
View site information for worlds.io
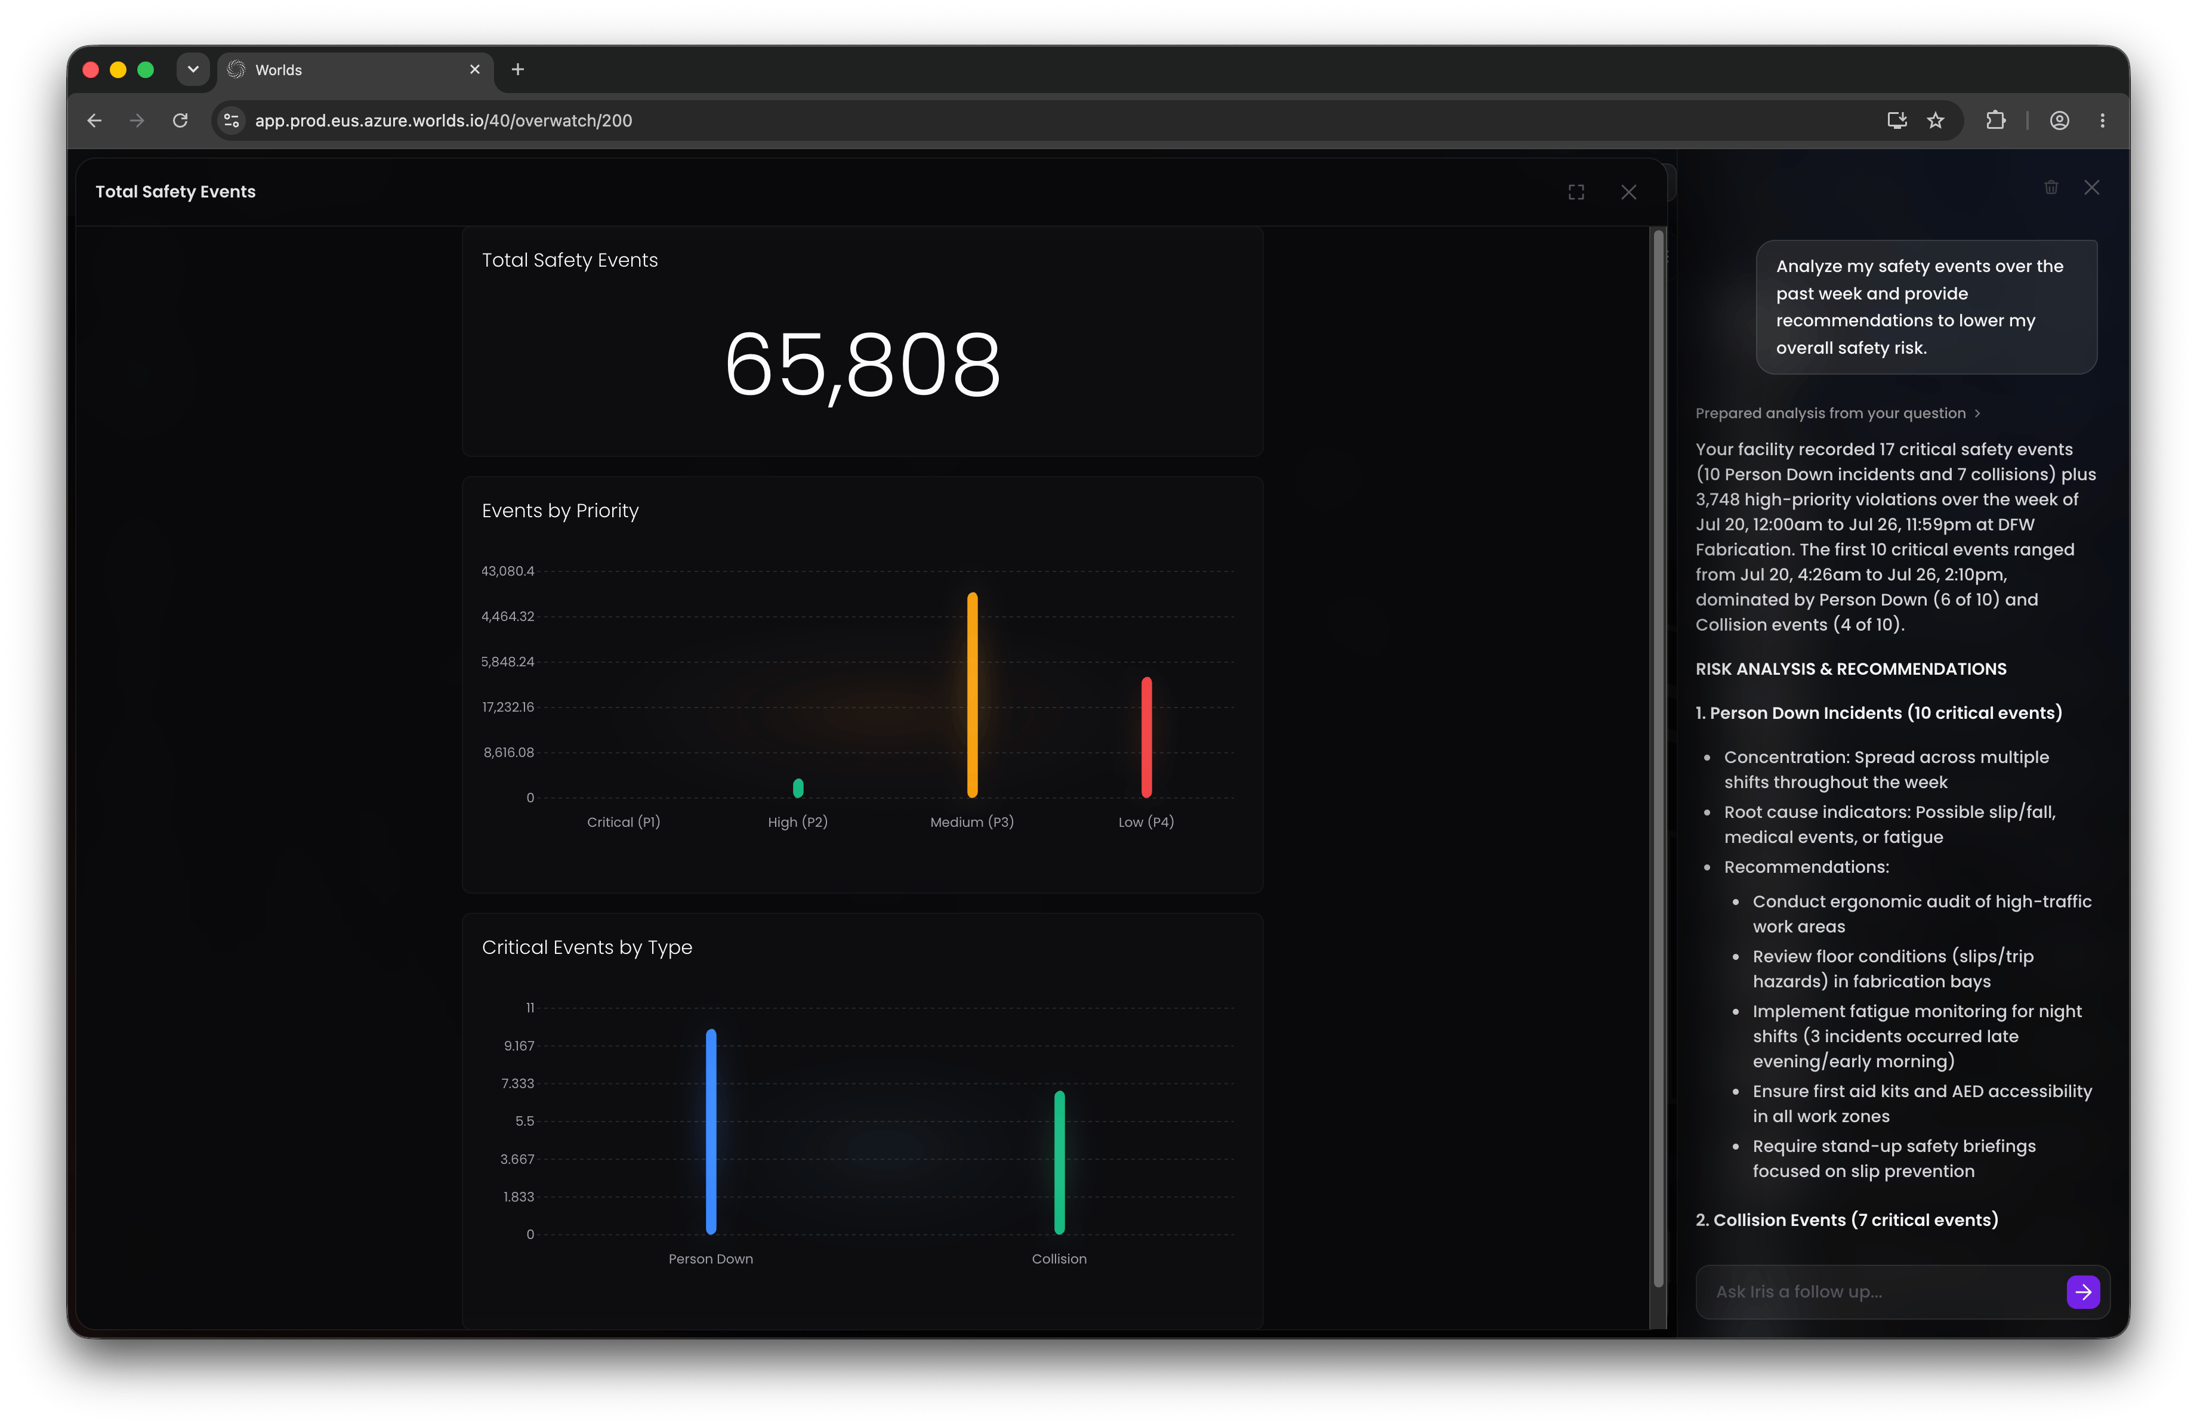click(232, 120)
